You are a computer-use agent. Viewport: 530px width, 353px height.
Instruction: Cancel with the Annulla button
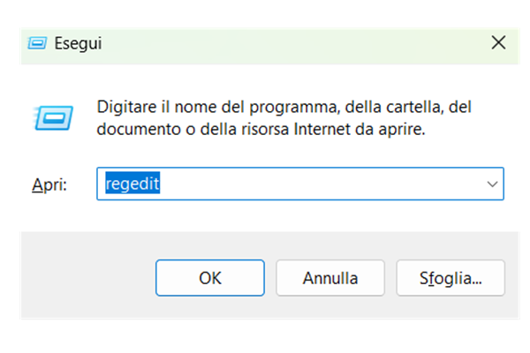[x=330, y=278]
